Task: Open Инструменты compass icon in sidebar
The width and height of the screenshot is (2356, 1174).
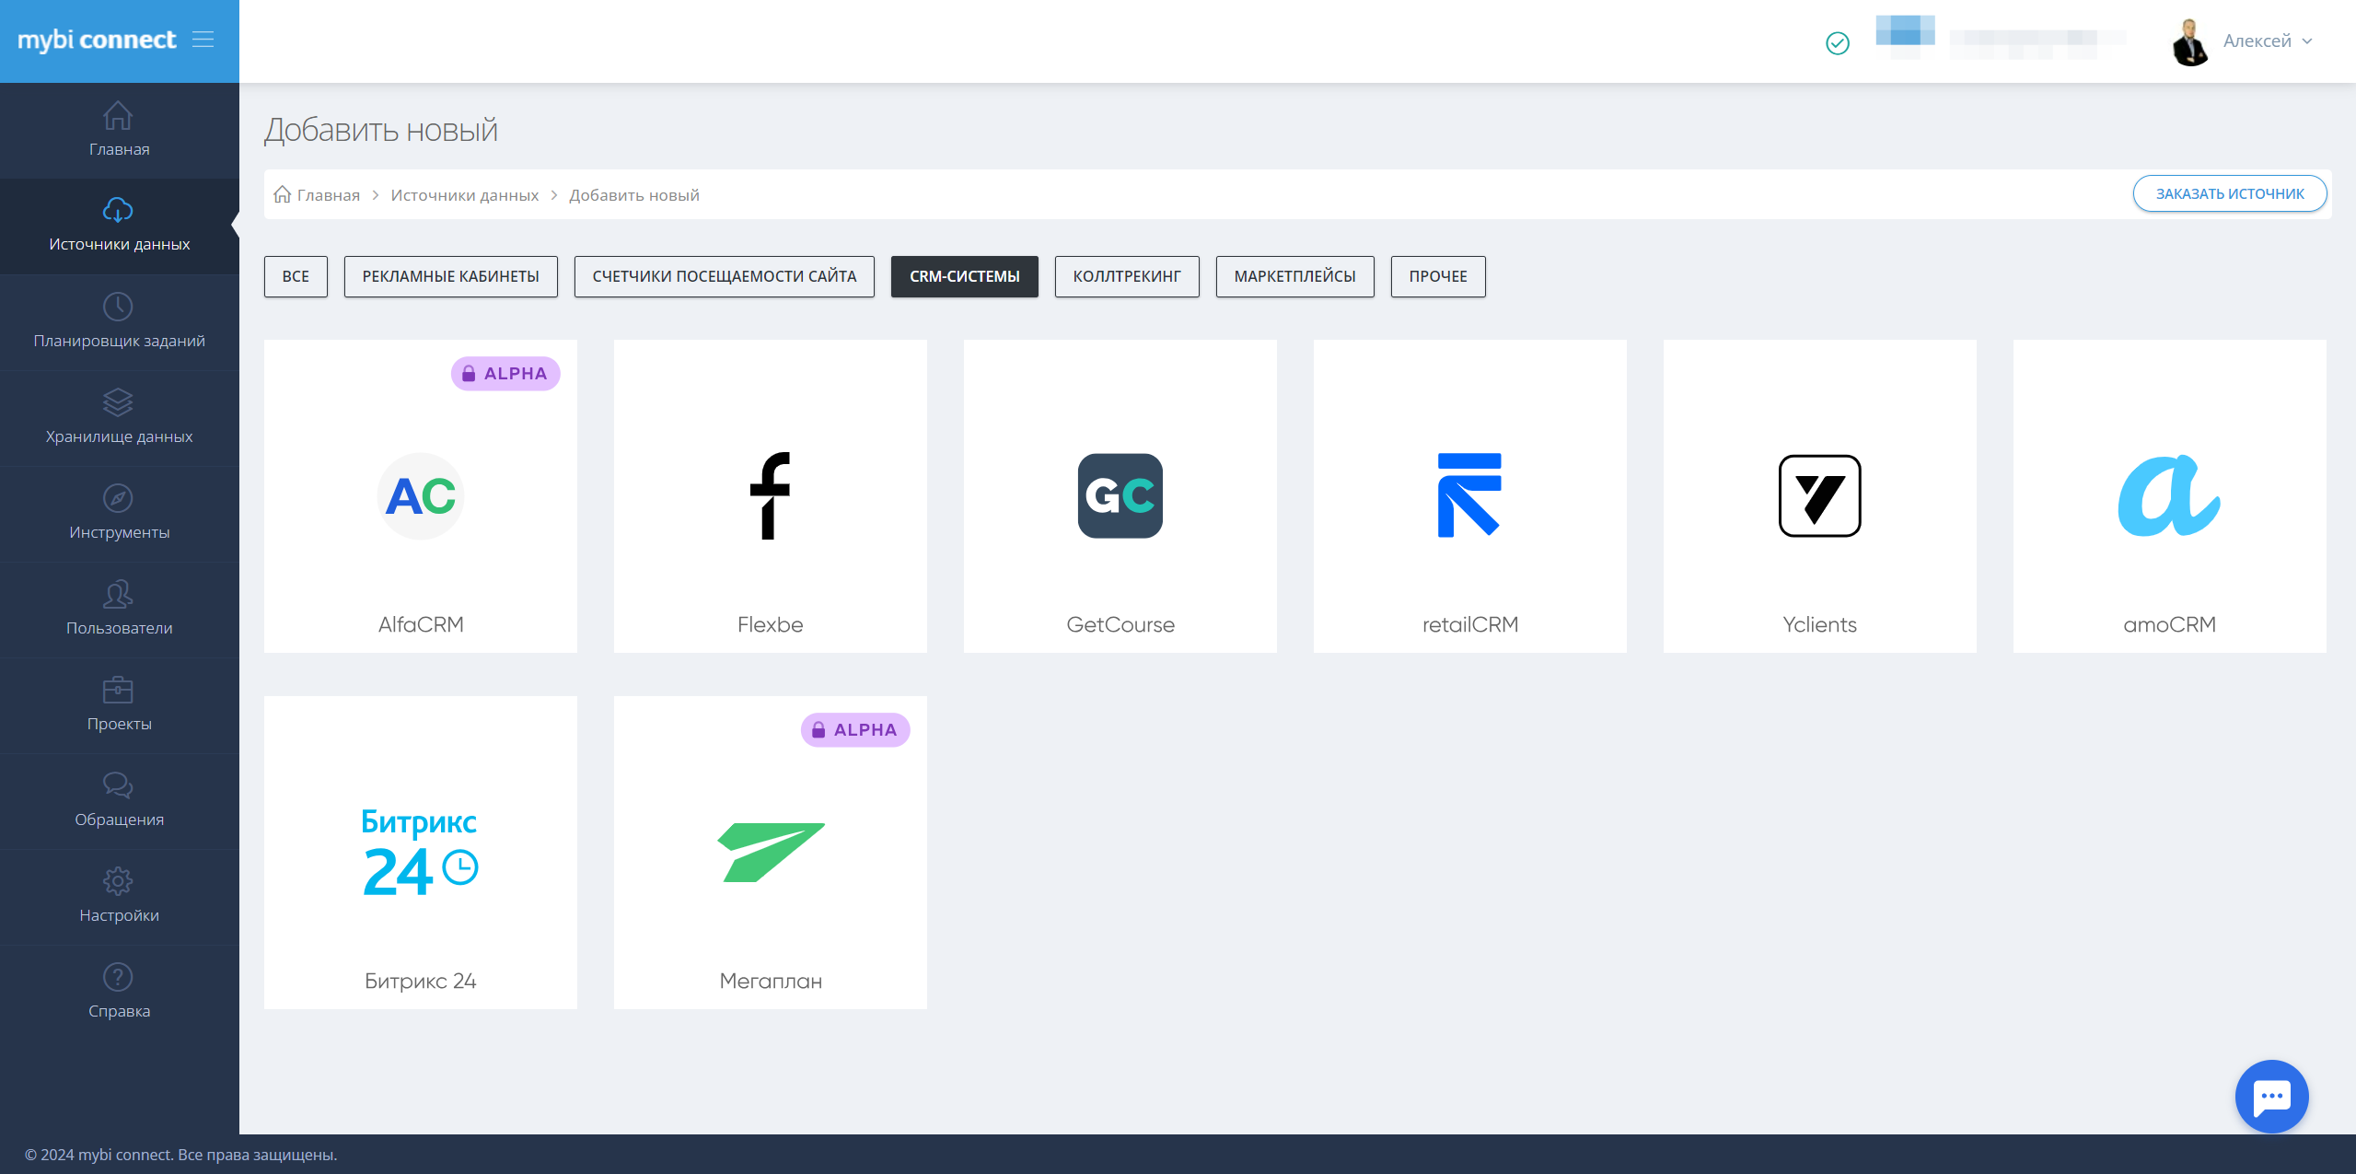Action: coord(118,498)
